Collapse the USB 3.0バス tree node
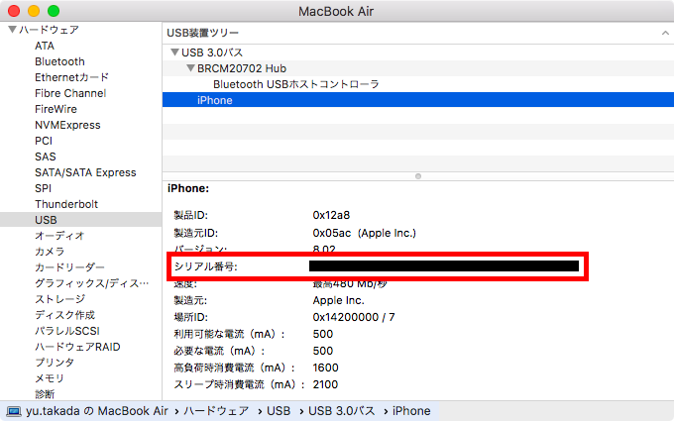 (174, 53)
